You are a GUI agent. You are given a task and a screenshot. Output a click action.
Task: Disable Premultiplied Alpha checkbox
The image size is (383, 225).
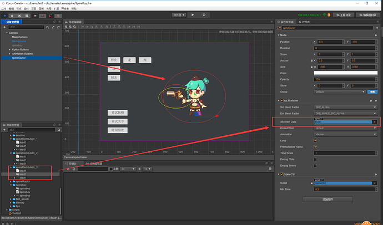pyautogui.click(x=315, y=147)
